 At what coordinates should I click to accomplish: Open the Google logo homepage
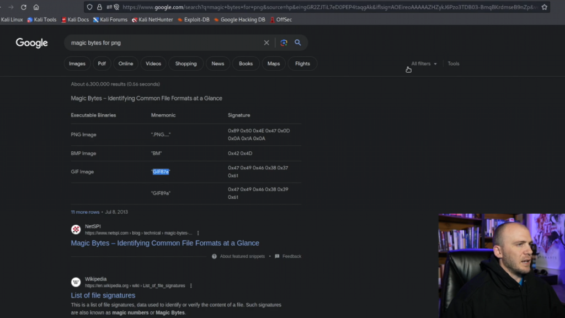coord(31,43)
